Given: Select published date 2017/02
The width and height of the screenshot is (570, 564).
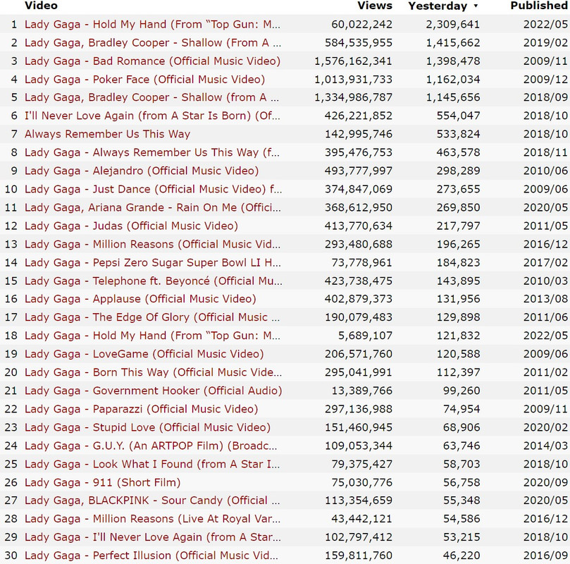Looking at the screenshot, I should (x=545, y=262).
